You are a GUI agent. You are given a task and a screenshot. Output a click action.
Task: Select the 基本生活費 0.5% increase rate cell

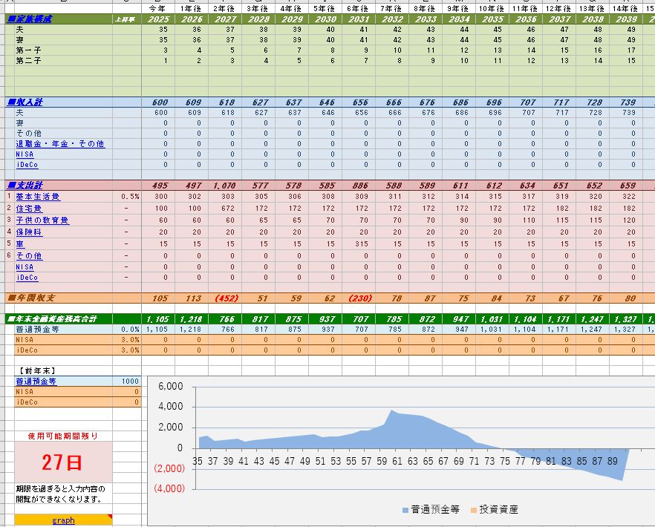pos(129,197)
